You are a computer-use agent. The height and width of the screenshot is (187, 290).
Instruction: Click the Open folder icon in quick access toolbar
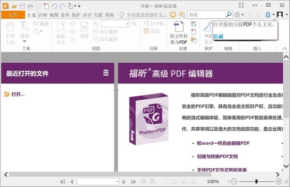click(14, 6)
